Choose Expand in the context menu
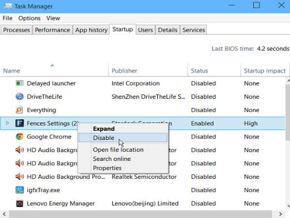 (123, 129)
